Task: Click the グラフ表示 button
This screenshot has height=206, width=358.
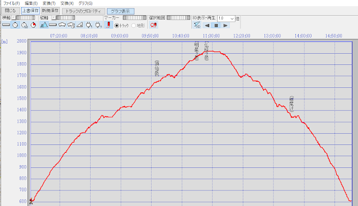Action: [x=121, y=11]
